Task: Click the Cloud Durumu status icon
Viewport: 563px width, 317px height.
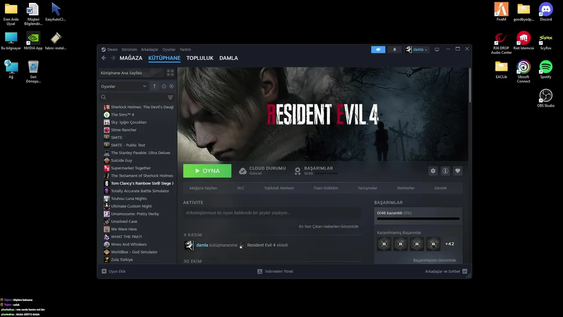Action: pos(242,171)
